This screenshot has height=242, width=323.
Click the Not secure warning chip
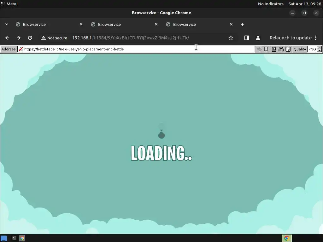click(54, 38)
